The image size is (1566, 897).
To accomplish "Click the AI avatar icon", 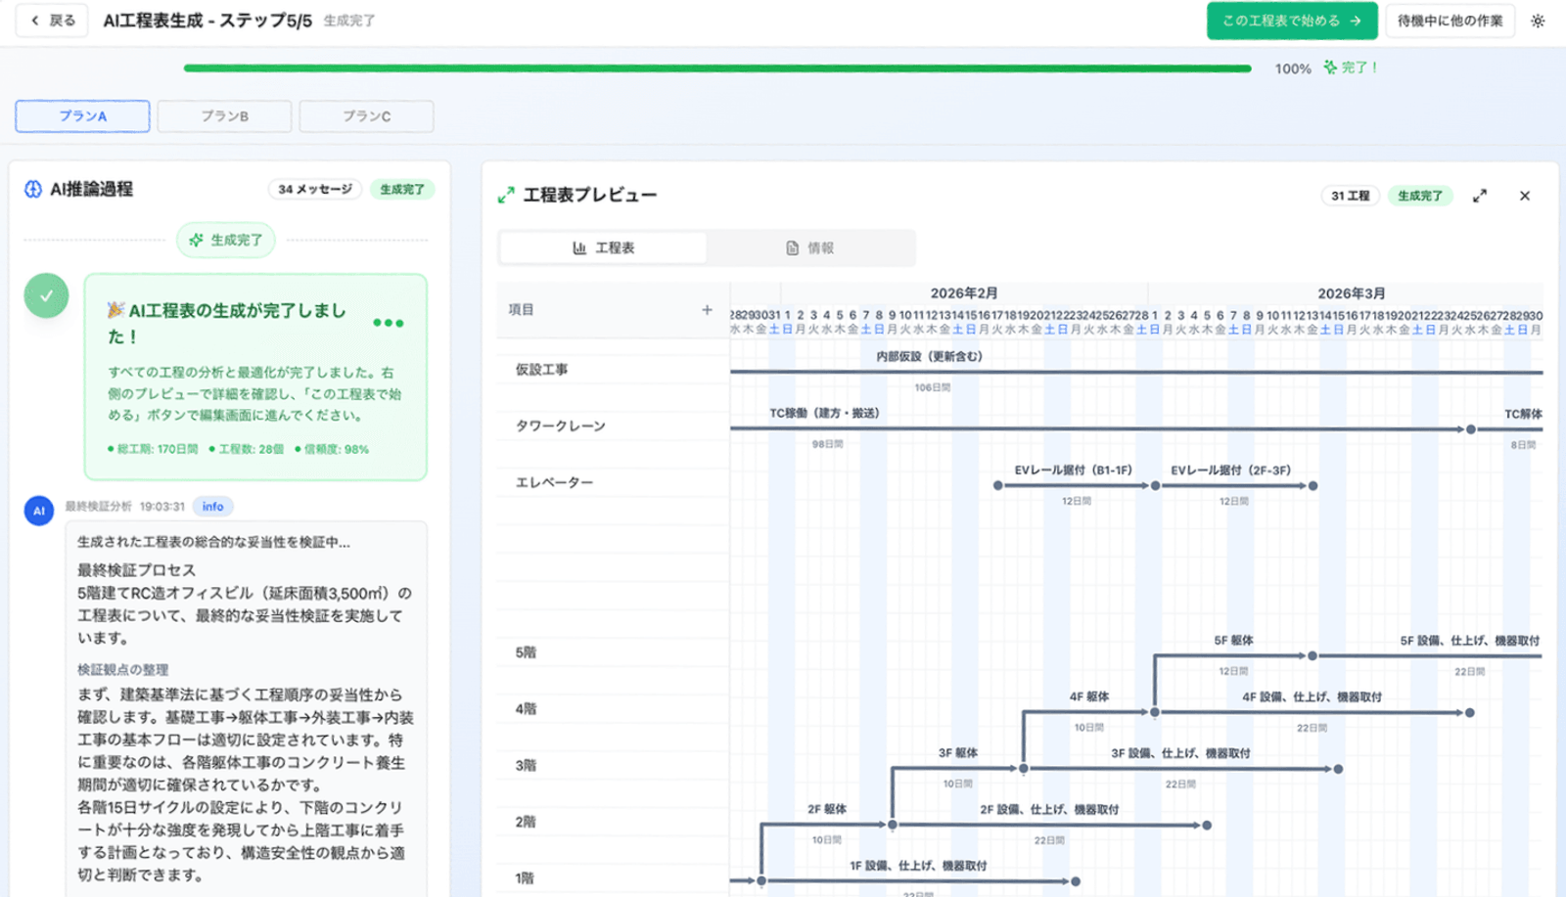I will pos(39,511).
